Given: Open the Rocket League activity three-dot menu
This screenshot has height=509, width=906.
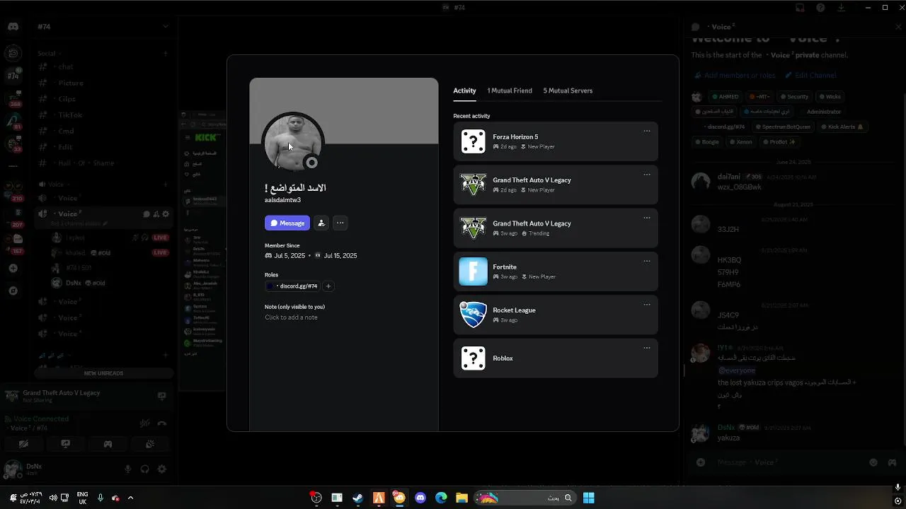Looking at the screenshot, I should click(646, 305).
